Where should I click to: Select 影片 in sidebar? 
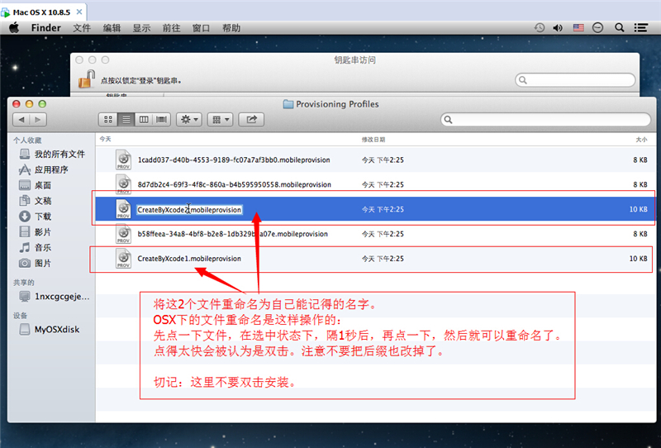click(35, 232)
